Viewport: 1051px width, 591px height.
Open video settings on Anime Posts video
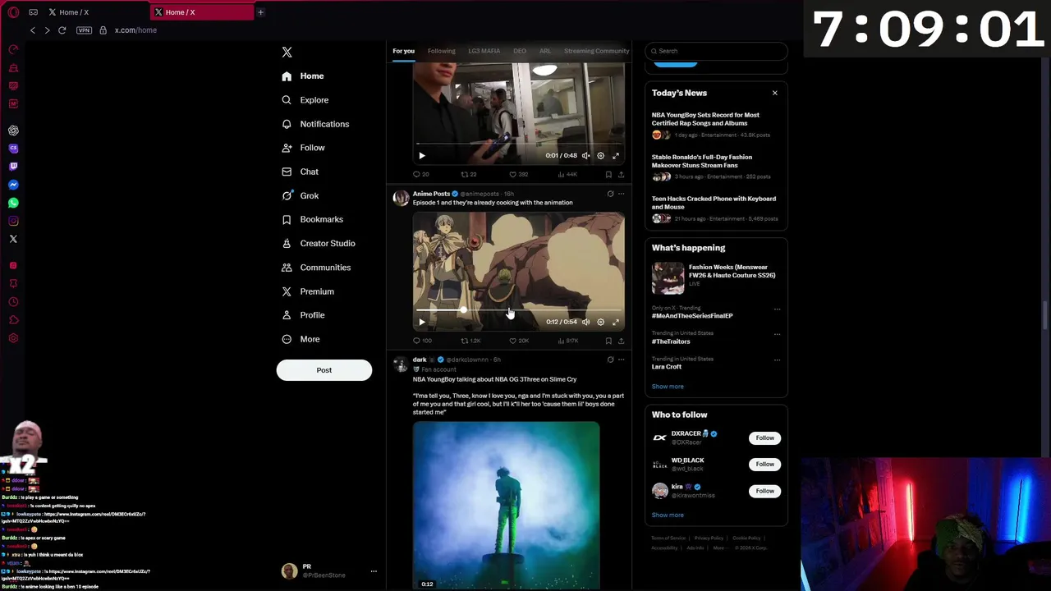(x=600, y=322)
